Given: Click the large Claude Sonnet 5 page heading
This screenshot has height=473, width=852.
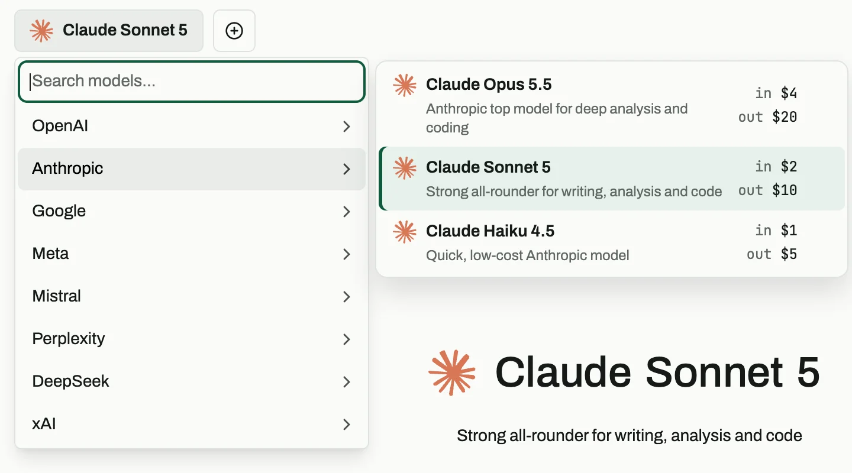Looking at the screenshot, I should 657,372.
